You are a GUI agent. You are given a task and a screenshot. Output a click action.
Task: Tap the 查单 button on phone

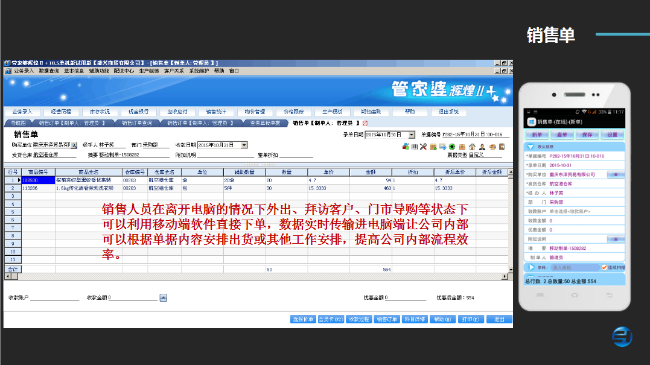point(562,135)
